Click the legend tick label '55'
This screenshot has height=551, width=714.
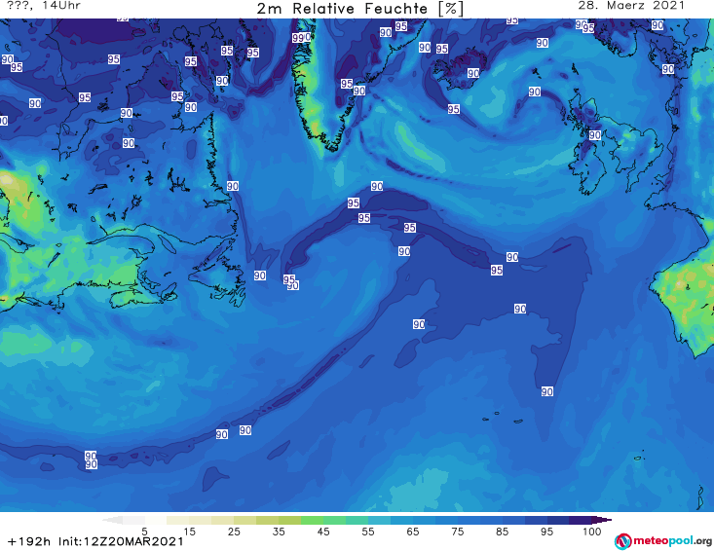[x=368, y=532]
